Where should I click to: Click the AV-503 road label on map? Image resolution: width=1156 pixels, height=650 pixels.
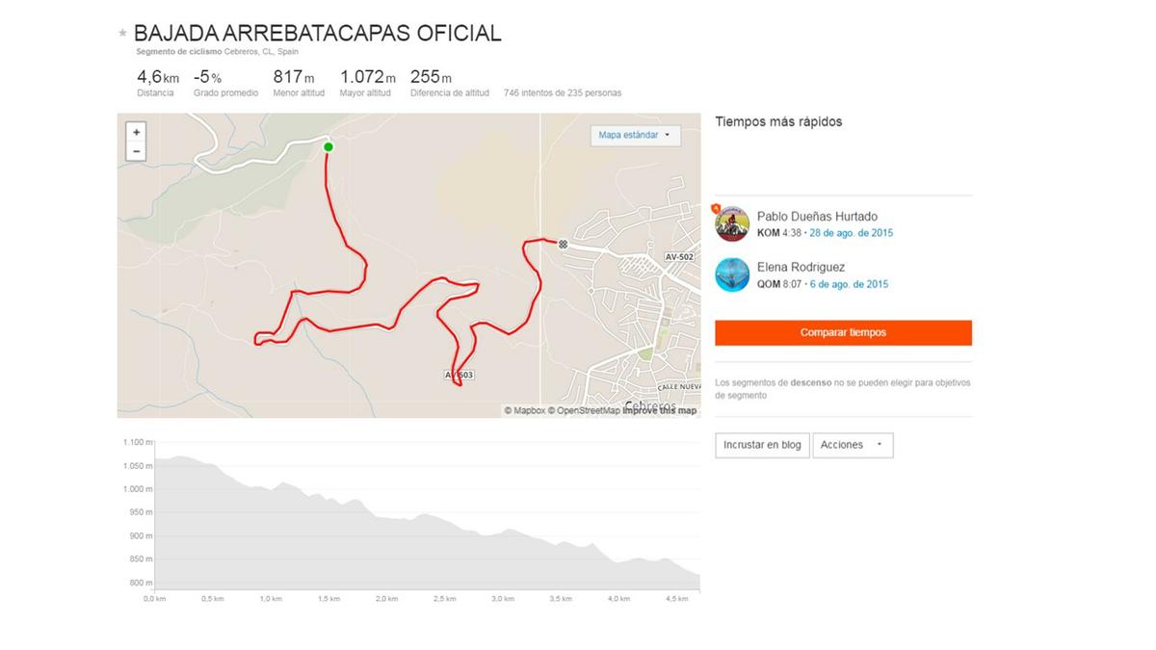click(460, 374)
